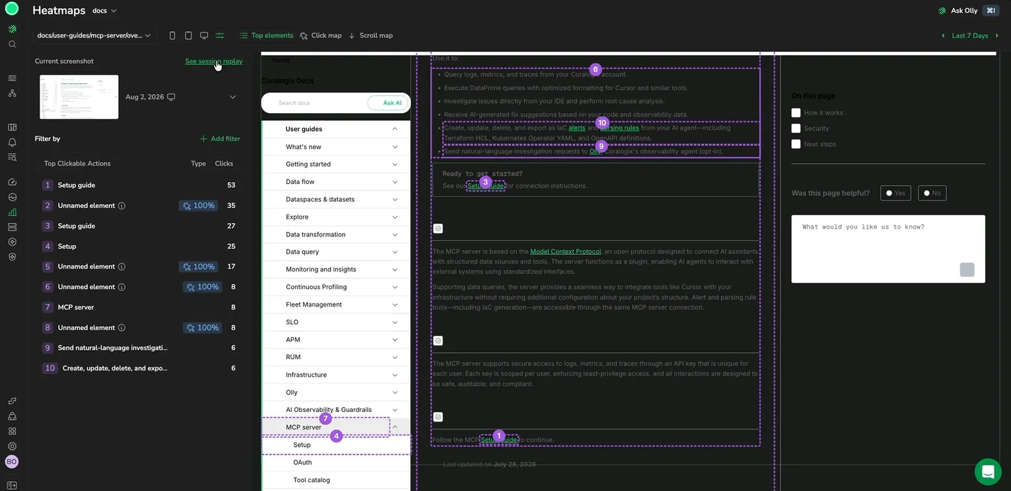Collapse the MCP server chevron
1011x491 pixels.
click(395, 427)
